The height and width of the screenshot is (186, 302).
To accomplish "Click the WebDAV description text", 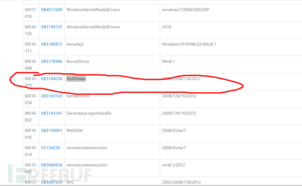I will [x=75, y=130].
